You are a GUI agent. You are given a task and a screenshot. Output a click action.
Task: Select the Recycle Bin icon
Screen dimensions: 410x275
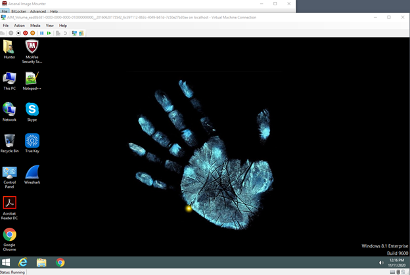pos(9,143)
